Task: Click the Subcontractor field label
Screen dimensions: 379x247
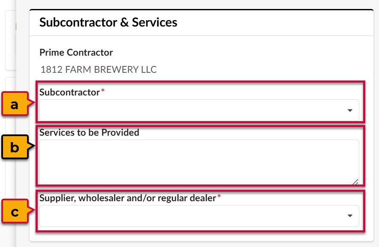Action: point(70,92)
